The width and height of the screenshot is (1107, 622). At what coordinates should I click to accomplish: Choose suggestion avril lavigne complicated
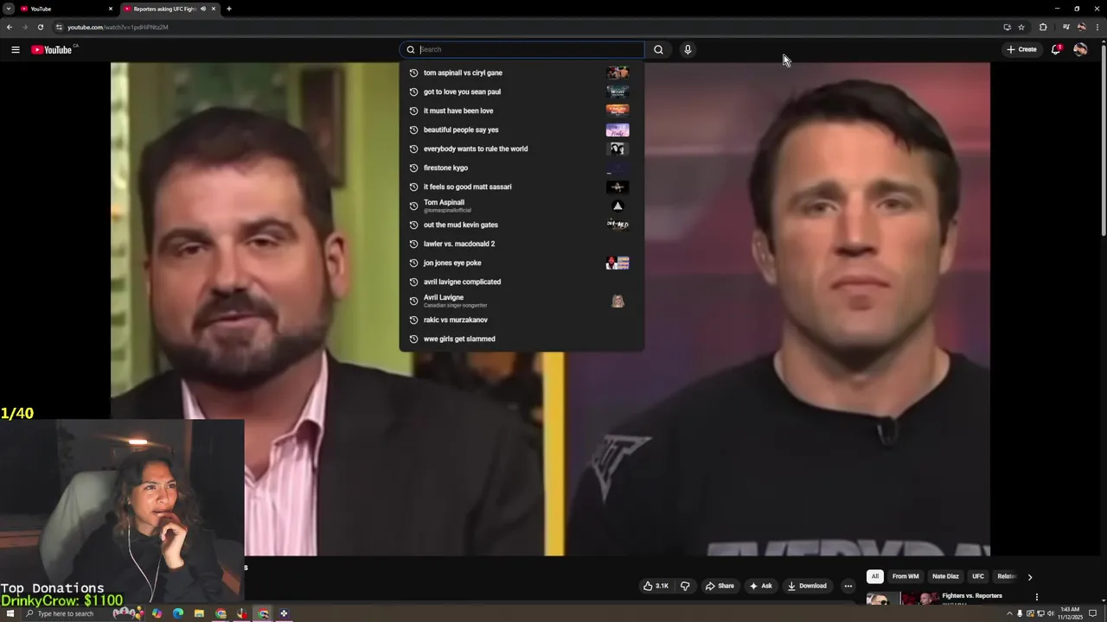pos(522,282)
